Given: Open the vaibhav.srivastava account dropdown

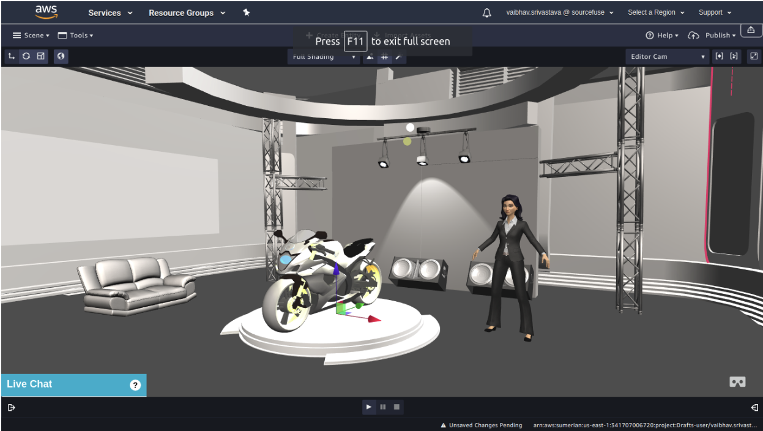Looking at the screenshot, I should tap(560, 12).
